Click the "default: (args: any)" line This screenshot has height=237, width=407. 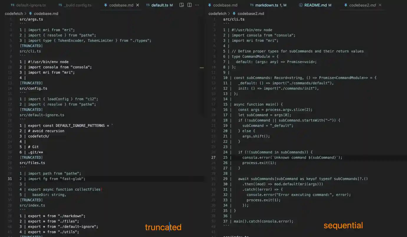pos(270,62)
